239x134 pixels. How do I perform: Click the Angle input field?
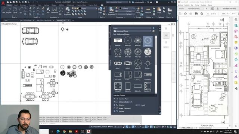pos(138,105)
